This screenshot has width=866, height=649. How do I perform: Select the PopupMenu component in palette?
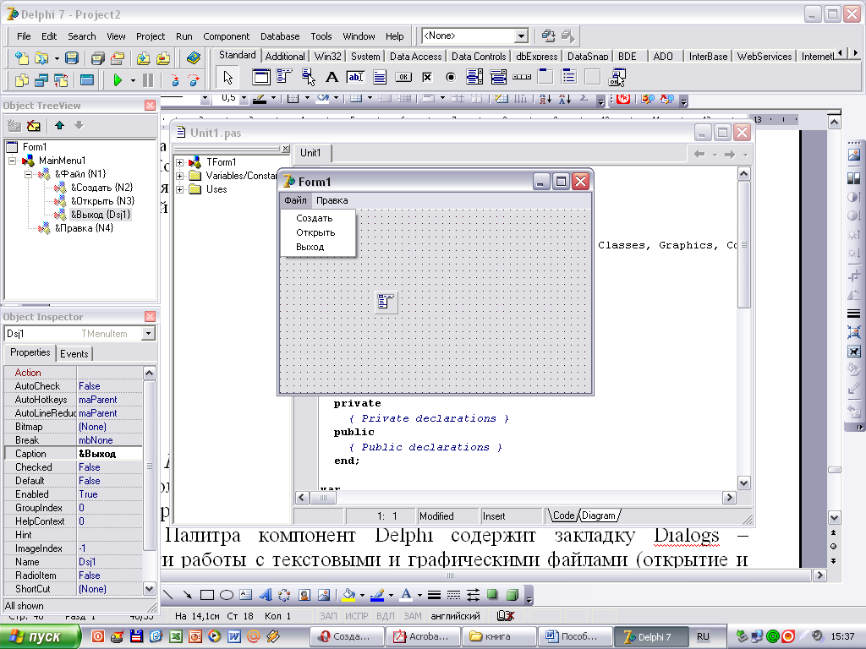click(x=308, y=77)
